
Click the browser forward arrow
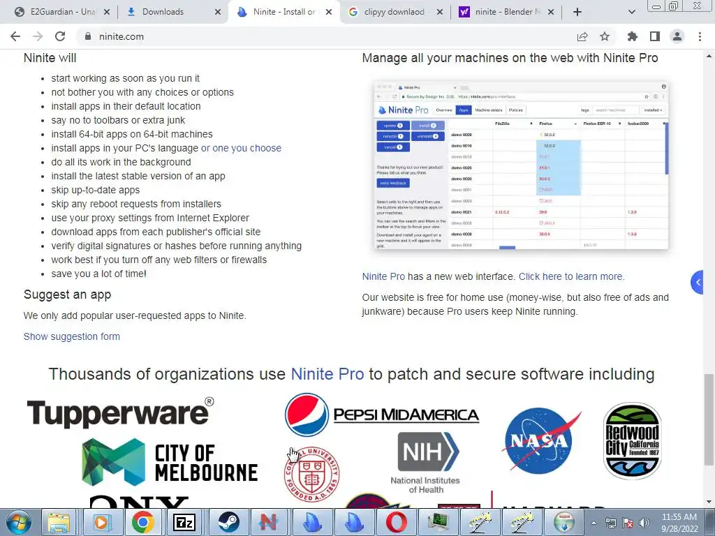[38, 36]
